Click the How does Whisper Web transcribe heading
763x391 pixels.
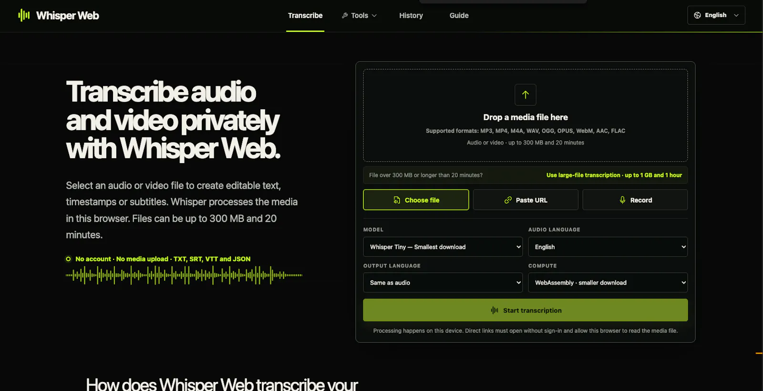click(x=222, y=384)
